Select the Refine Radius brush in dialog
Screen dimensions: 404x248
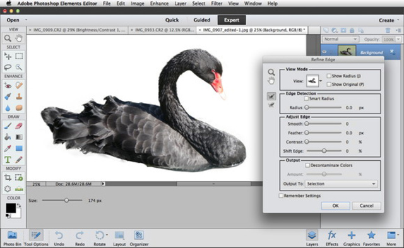click(271, 97)
